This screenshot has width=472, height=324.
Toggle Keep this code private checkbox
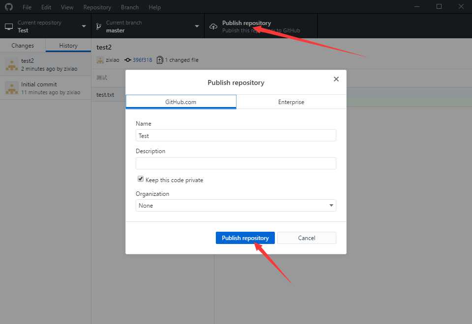click(x=140, y=179)
